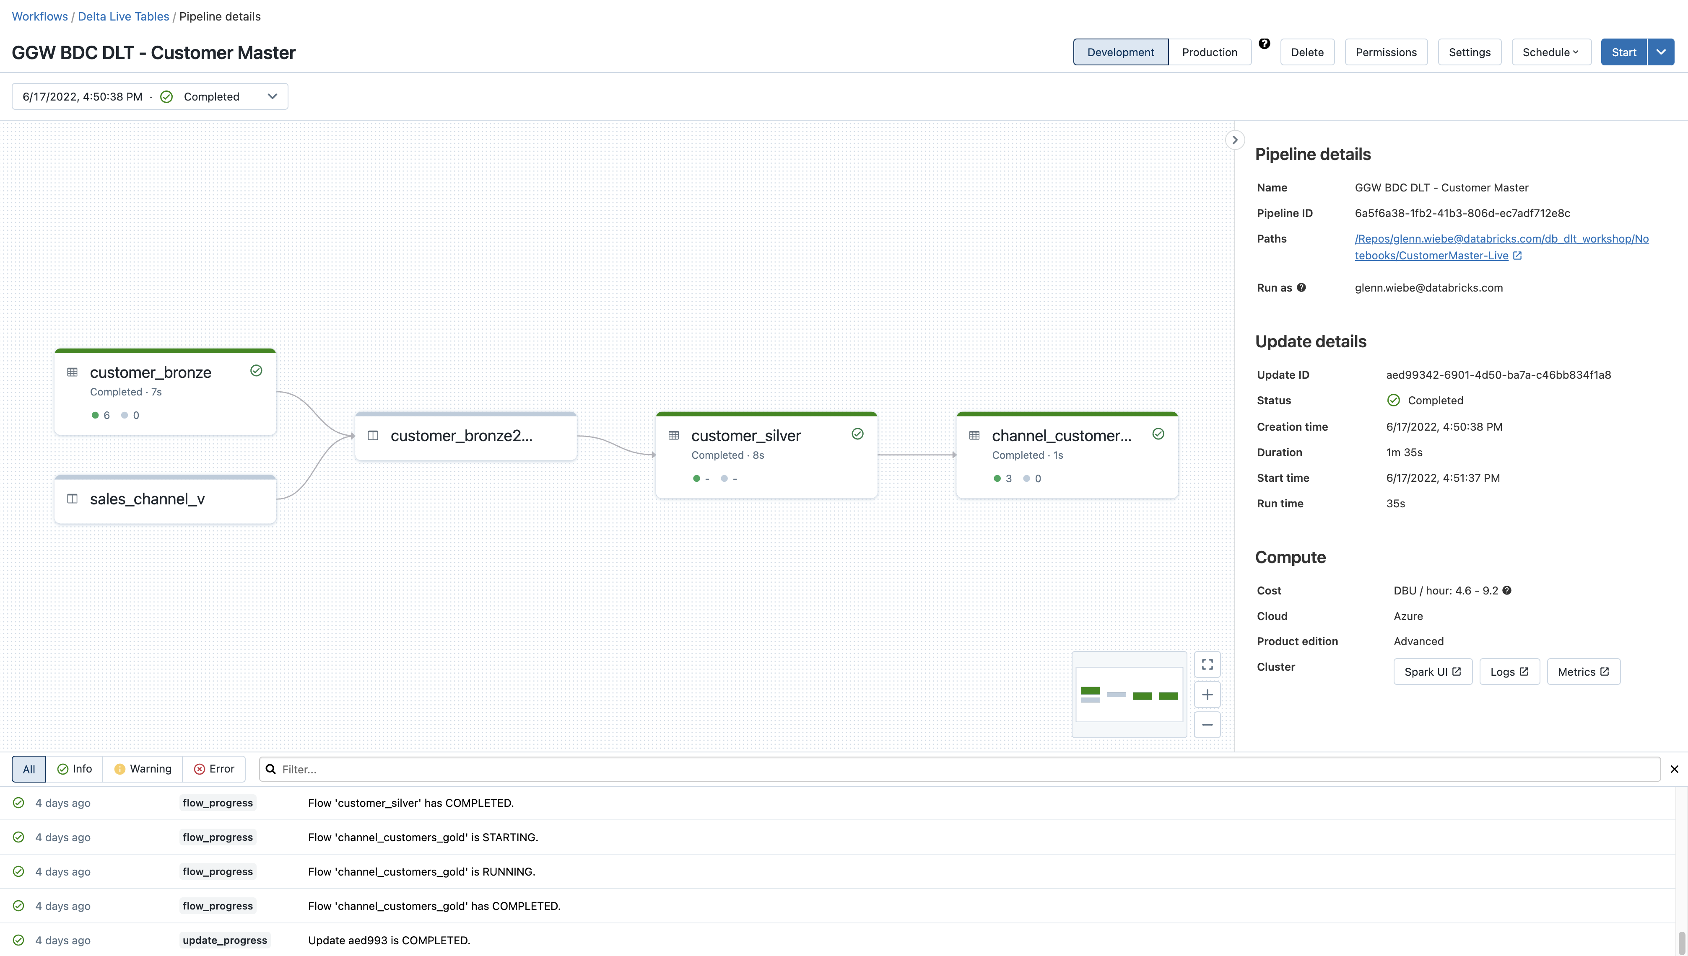Expand the Start button arrow options
The image size is (1688, 956).
[1660, 52]
